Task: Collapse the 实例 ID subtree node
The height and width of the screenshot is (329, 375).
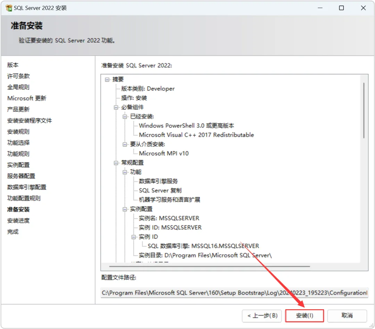Action: (134, 237)
